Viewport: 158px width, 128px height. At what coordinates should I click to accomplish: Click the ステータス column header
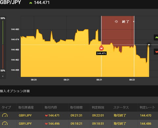coord(121,107)
